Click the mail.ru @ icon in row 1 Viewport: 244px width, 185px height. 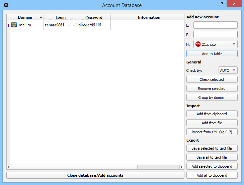(x=14, y=25)
